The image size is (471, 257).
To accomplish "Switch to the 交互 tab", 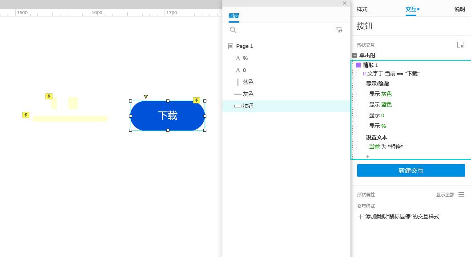I will click(411, 9).
